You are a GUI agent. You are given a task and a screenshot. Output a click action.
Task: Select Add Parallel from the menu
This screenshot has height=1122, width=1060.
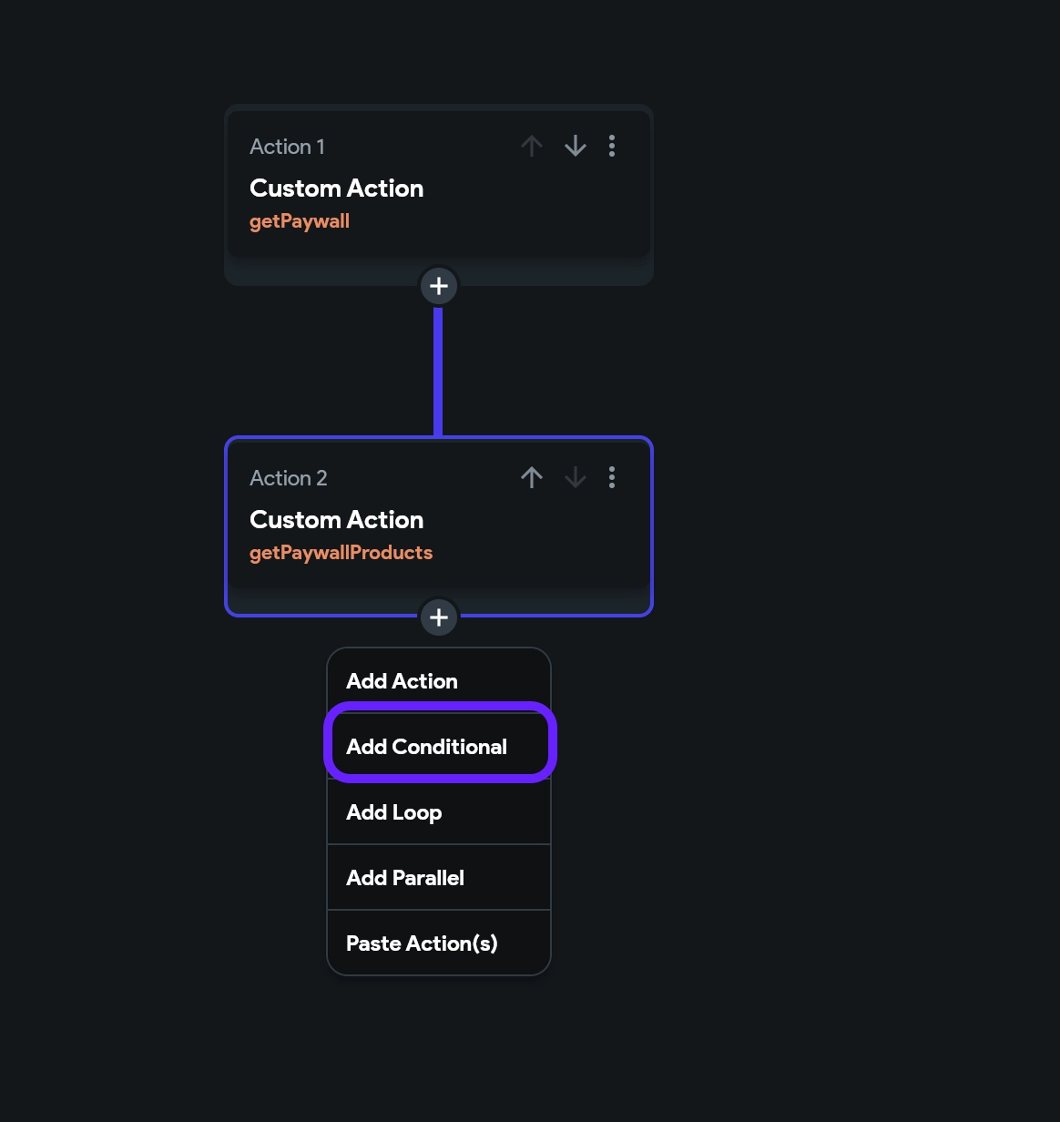point(404,877)
